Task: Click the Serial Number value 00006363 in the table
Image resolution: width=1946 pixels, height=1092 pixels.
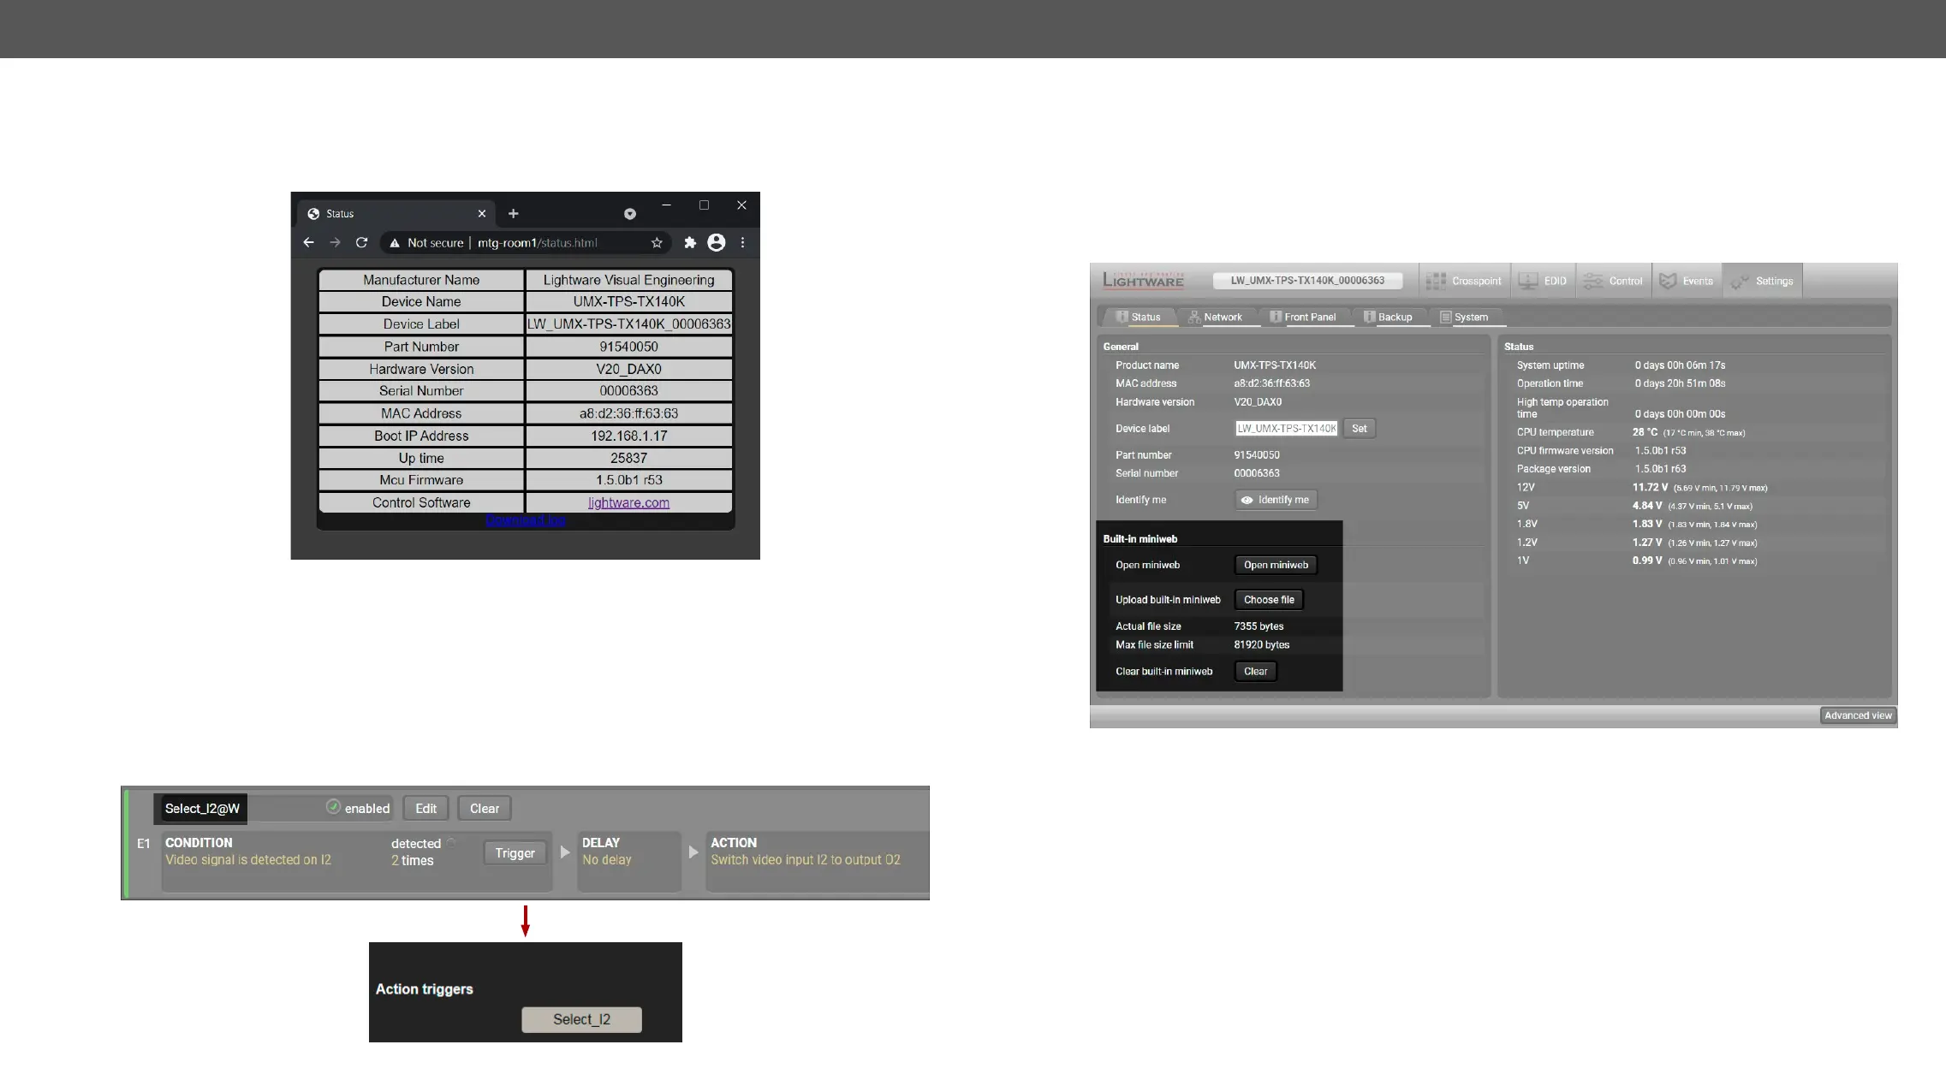Action: (x=628, y=391)
